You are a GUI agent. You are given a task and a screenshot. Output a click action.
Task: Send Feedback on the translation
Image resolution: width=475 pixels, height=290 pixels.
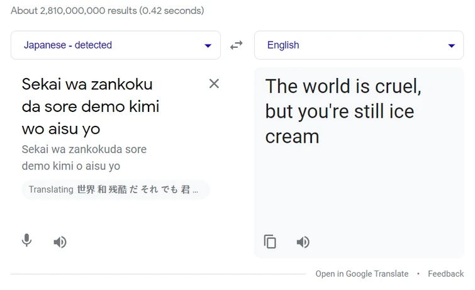[x=445, y=274]
